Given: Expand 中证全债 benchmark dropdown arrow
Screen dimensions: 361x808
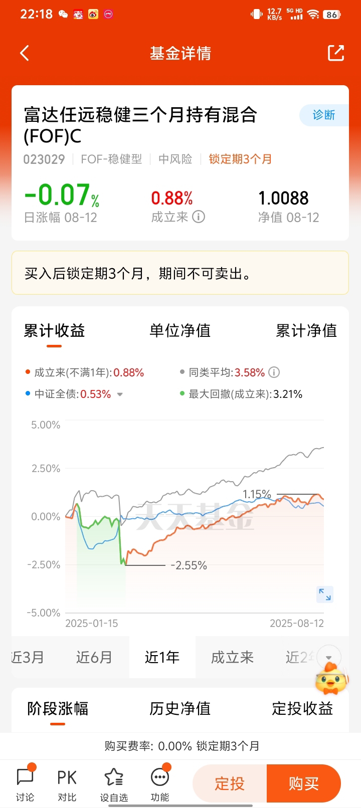Looking at the screenshot, I should point(120,394).
